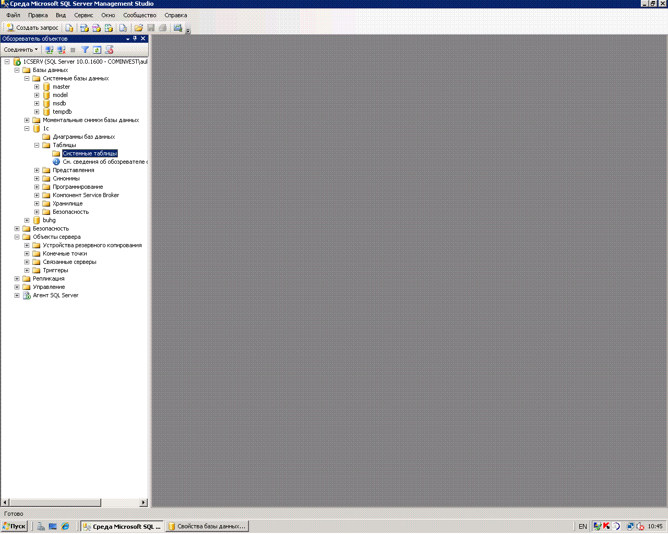Switch to Свойства базы данных taskbar window
This screenshot has width=668, height=534.
point(207,526)
